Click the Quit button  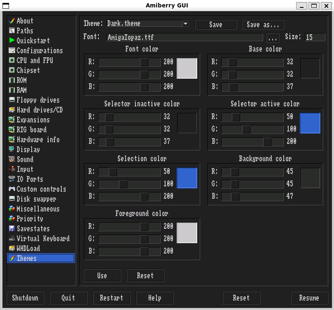click(68, 298)
